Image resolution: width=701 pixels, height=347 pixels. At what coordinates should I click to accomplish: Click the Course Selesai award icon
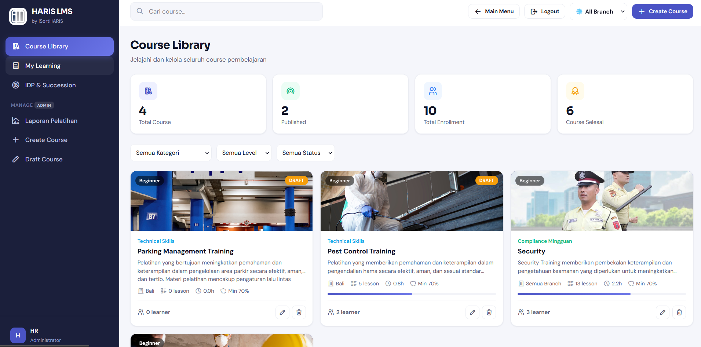click(575, 91)
